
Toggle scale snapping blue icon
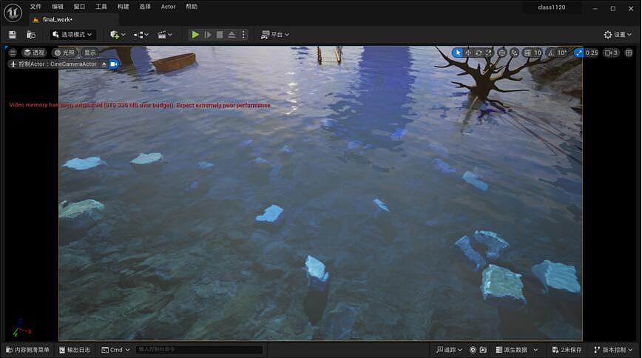[x=578, y=53]
